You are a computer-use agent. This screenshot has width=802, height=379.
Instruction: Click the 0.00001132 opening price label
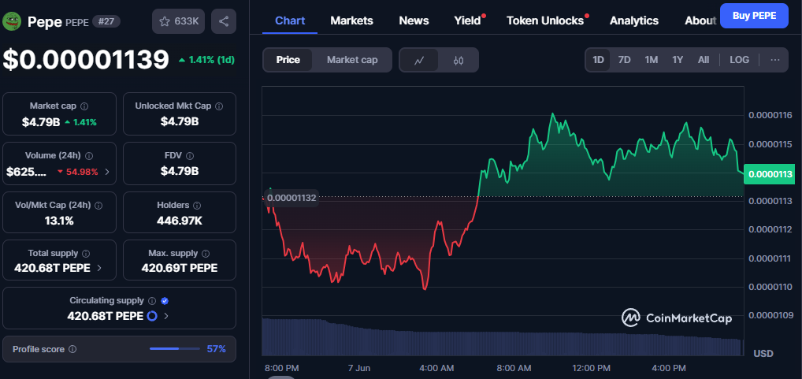[x=291, y=198]
